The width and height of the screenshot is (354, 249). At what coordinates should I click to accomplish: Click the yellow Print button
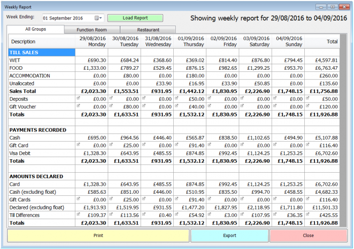click(98, 235)
